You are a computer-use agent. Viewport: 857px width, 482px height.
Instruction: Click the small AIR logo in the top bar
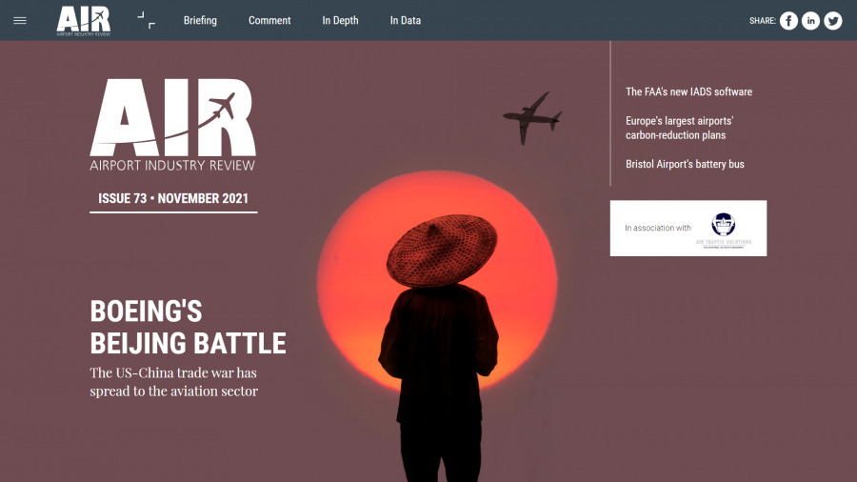pyautogui.click(x=83, y=20)
